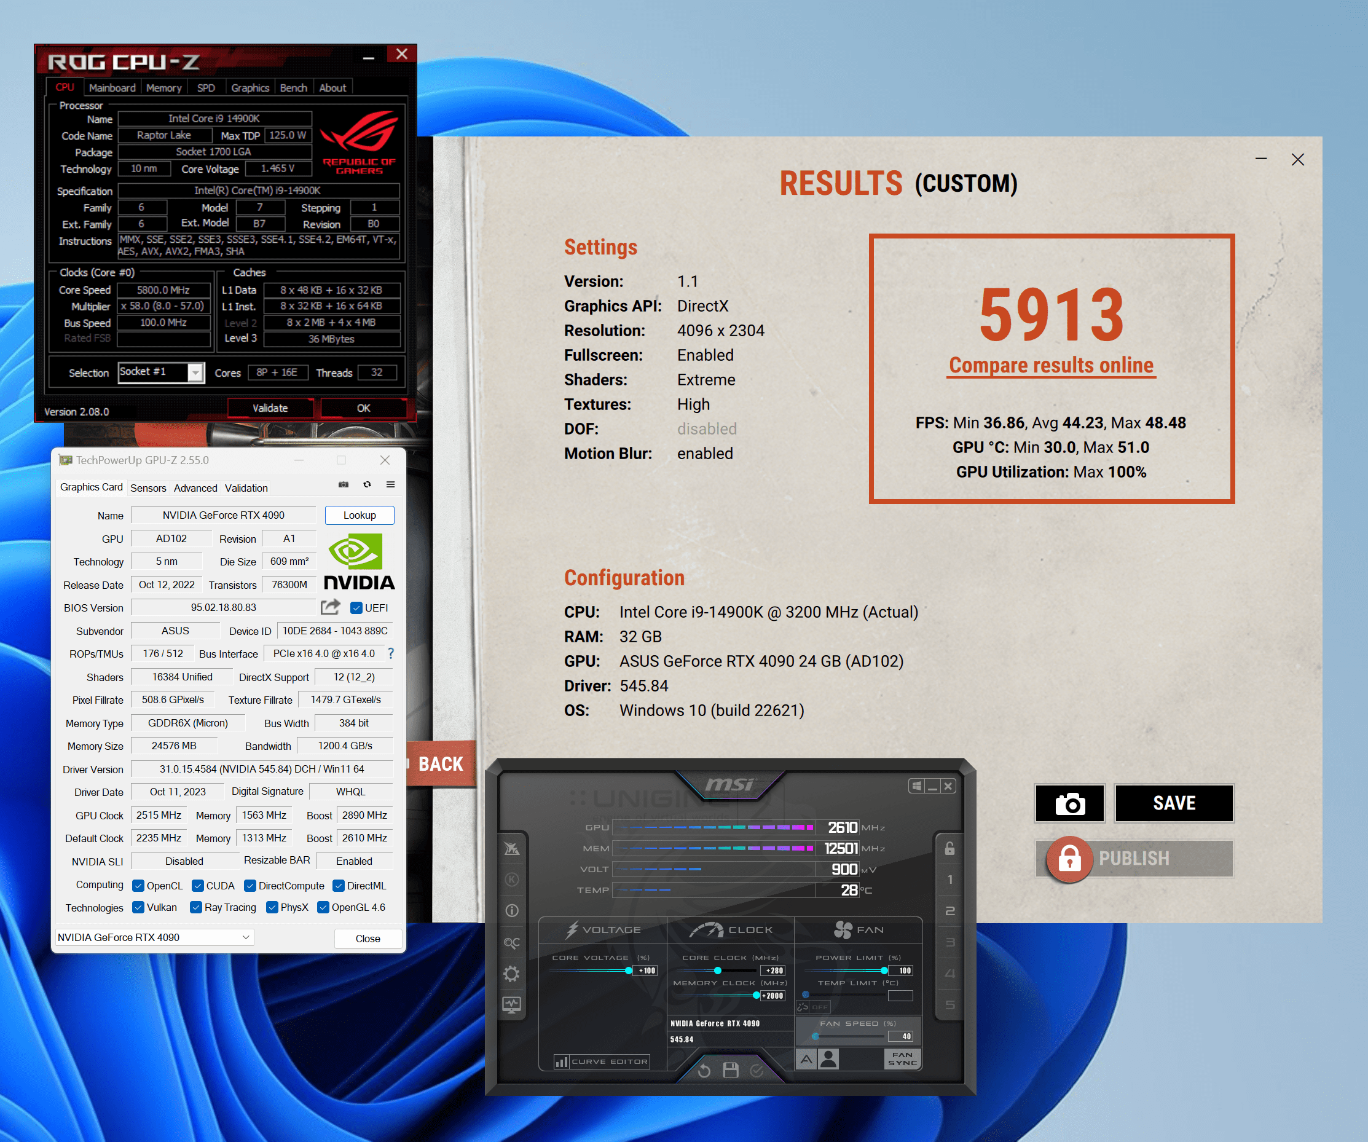Toggle the PhysX checkbox

pos(272,907)
